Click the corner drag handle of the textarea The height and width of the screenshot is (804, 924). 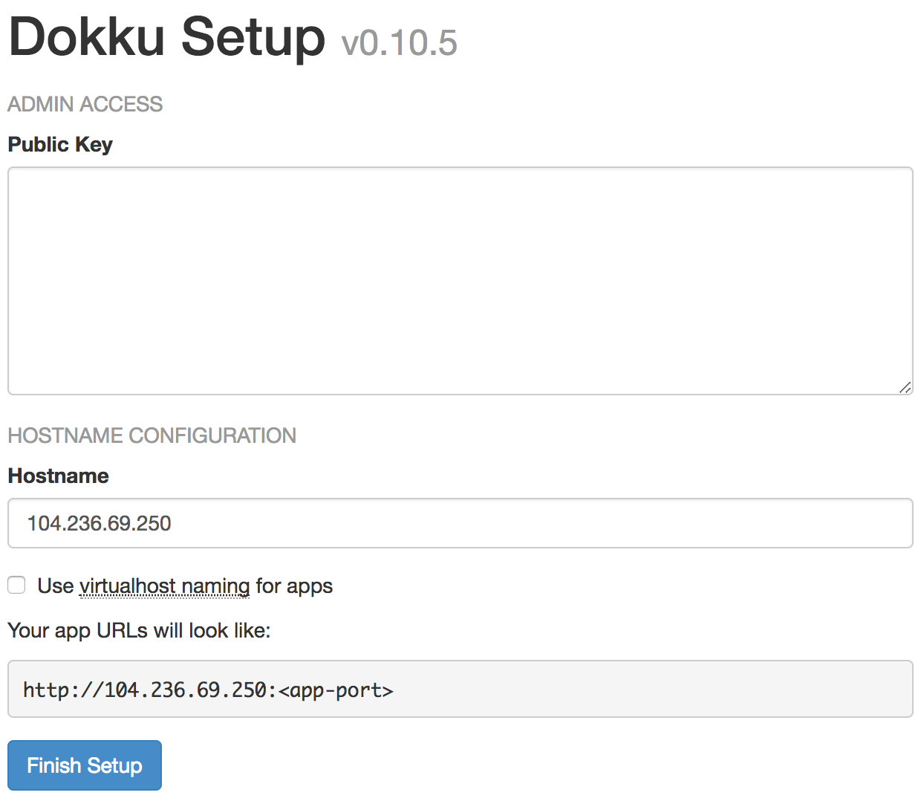click(906, 386)
